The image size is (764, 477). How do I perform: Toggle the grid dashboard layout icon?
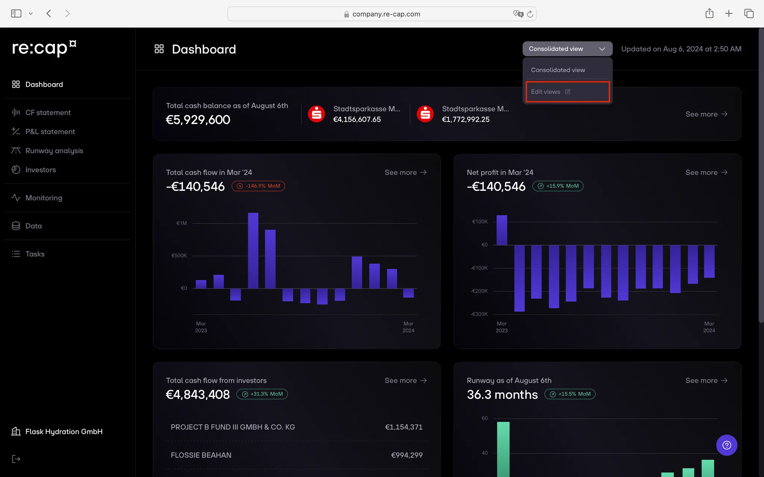point(160,49)
